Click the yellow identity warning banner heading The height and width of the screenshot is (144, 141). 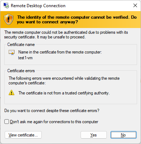77,20
